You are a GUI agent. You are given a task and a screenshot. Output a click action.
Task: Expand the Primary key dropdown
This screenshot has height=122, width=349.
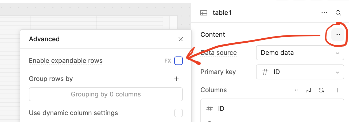300,72
